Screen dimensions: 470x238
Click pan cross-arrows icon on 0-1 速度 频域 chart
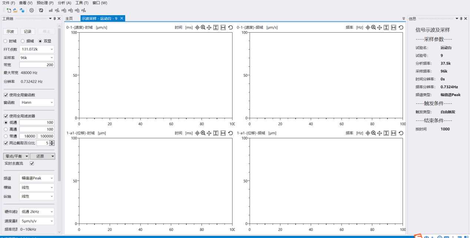click(x=379, y=27)
